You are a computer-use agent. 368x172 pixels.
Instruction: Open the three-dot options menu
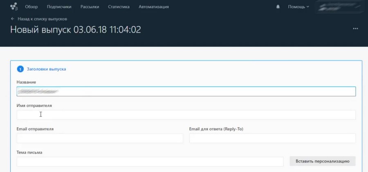355,29
